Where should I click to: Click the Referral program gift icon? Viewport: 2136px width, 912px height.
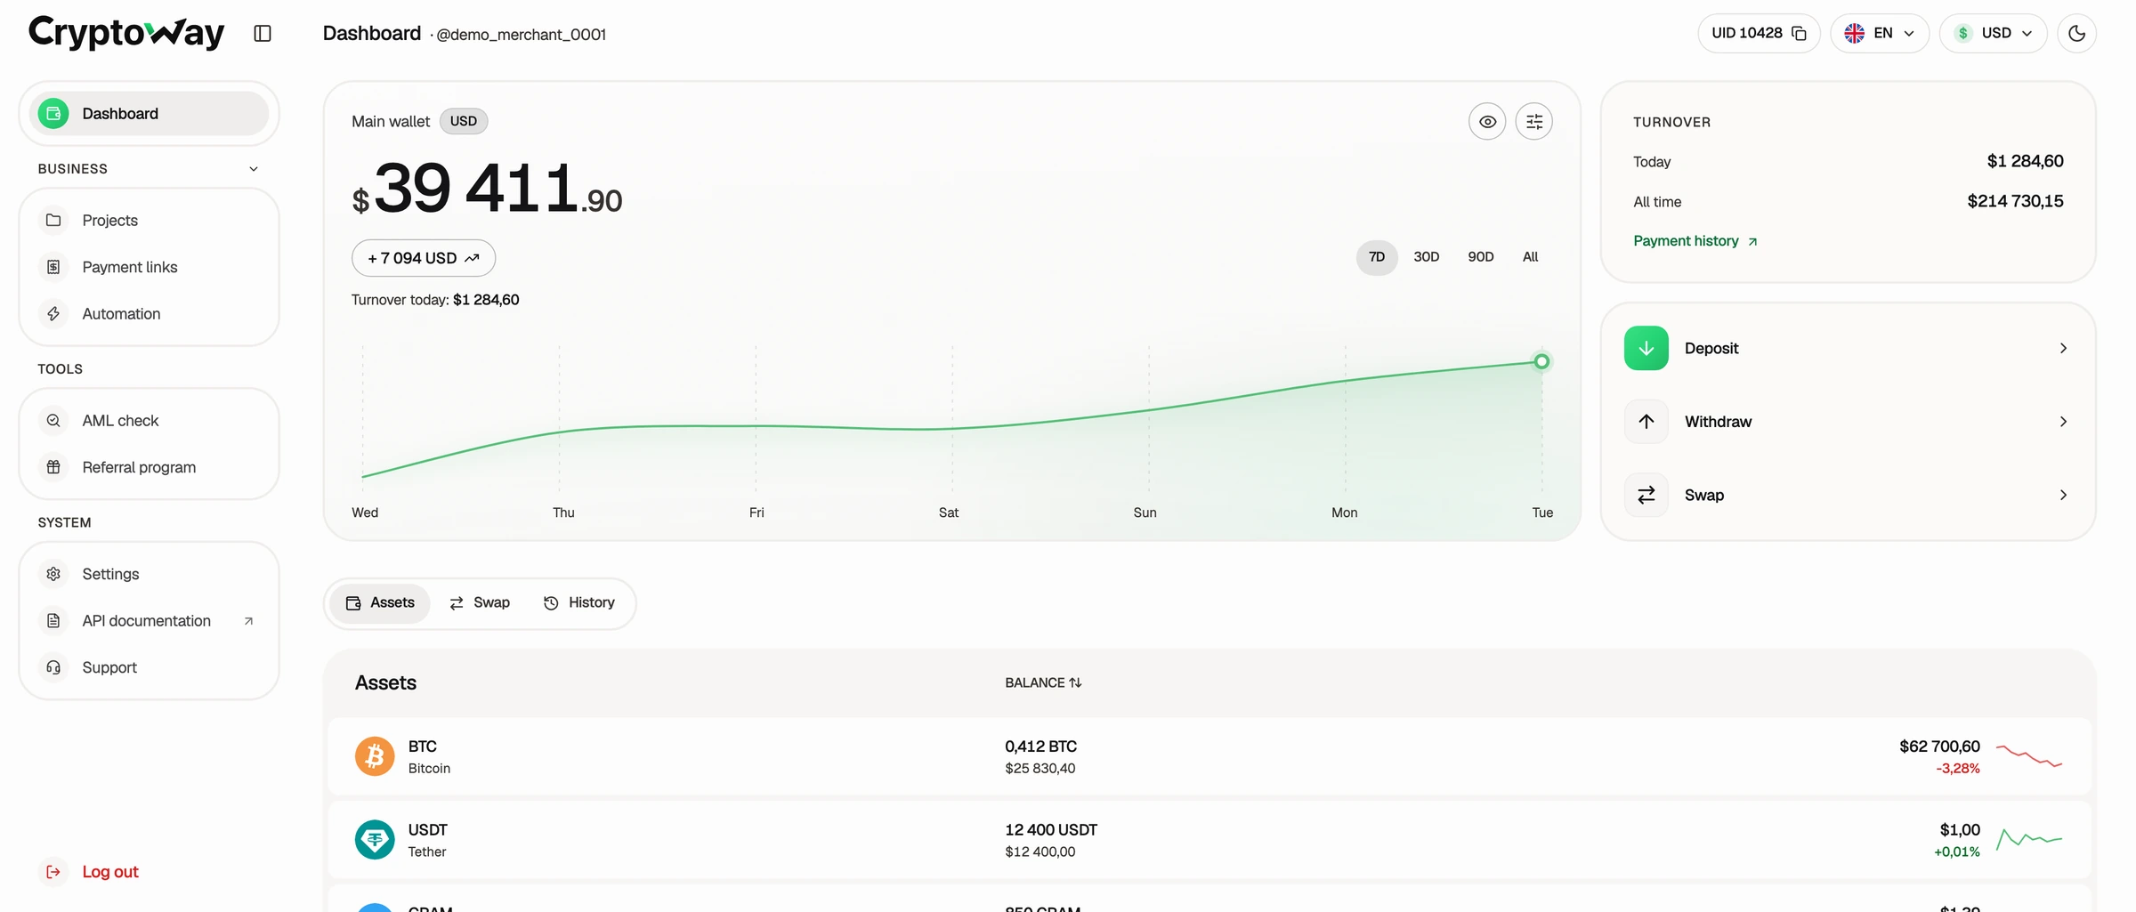[53, 467]
